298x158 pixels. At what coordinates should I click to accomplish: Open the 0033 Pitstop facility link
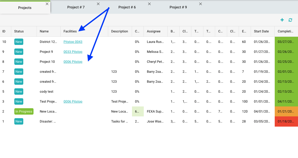coord(73,52)
